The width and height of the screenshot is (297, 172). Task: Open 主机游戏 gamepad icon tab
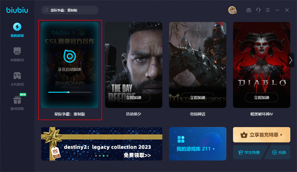17,79
